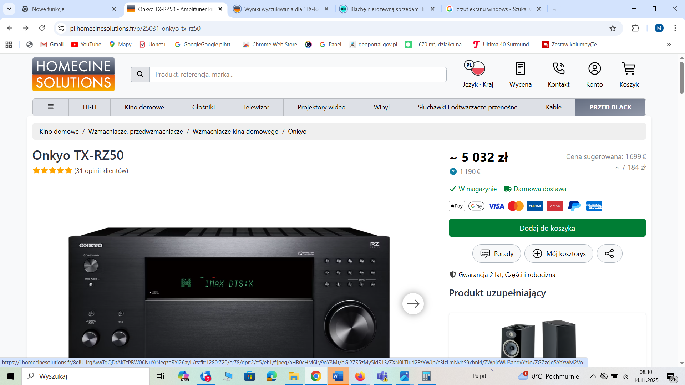Click the Dodaj do koszyka button

547,228
